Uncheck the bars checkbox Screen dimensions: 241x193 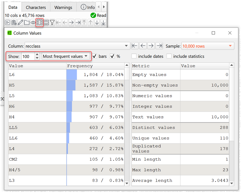95,56
